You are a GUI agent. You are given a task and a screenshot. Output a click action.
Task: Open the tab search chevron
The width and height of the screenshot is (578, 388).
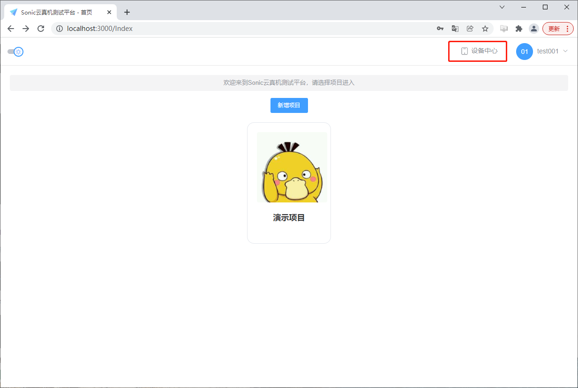pos(502,7)
